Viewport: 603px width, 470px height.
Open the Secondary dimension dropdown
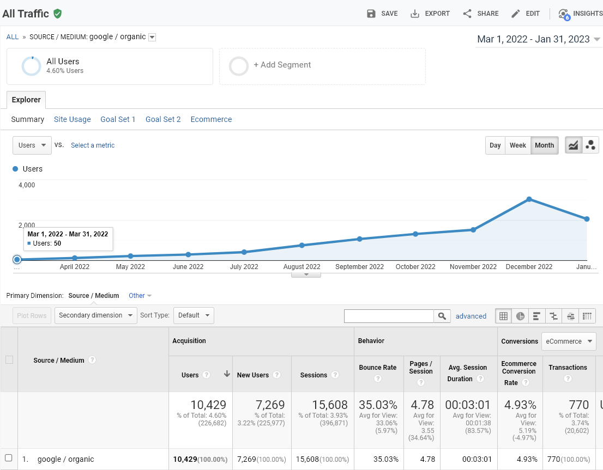tap(96, 315)
